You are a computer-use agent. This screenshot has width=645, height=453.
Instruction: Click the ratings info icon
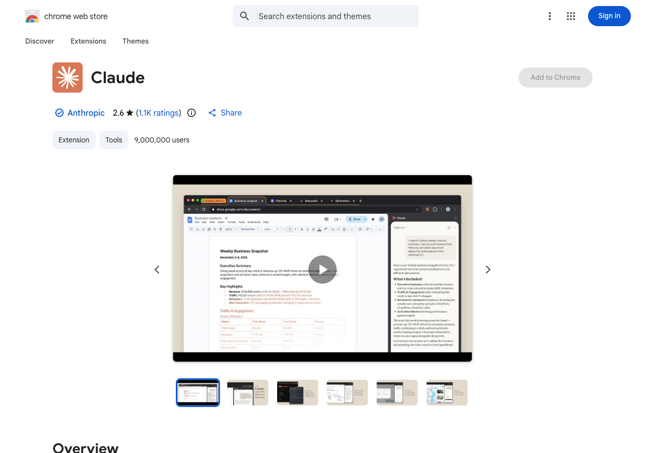point(191,113)
